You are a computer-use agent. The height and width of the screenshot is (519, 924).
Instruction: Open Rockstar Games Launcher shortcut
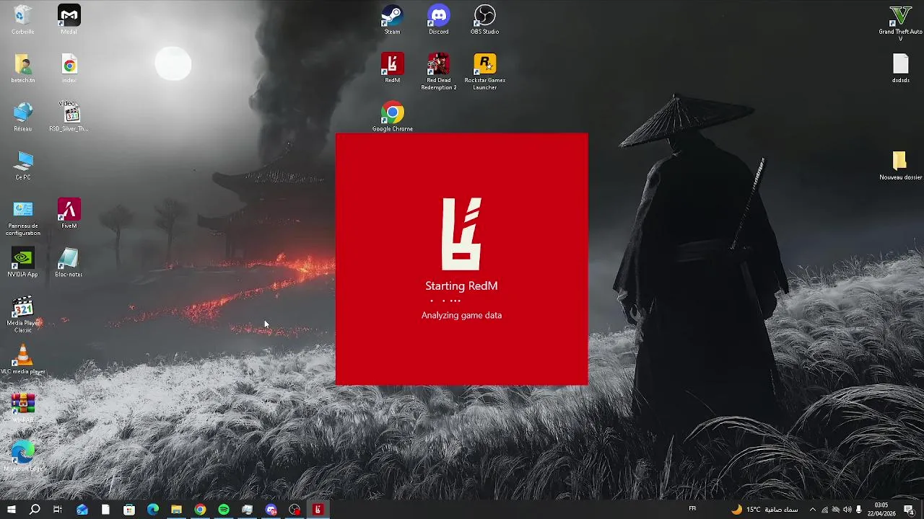(x=484, y=71)
